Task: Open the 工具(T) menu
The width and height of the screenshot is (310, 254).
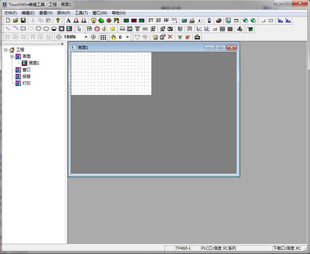Action: [x=82, y=12]
